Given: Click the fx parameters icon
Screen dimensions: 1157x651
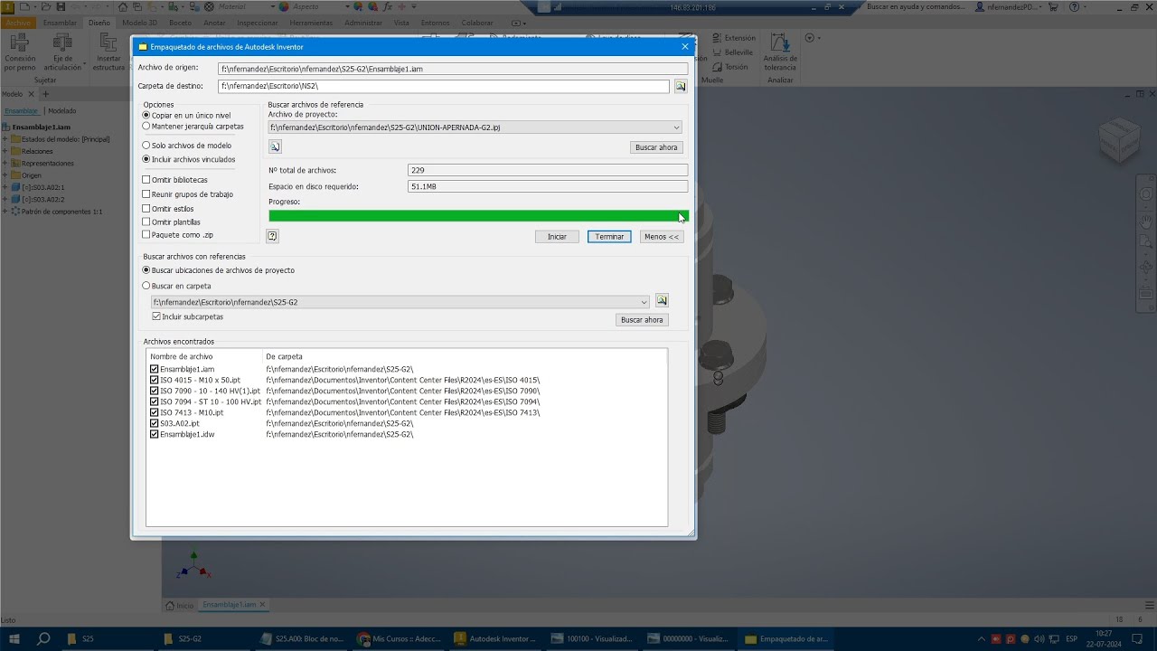Looking at the screenshot, I should 388,6.
